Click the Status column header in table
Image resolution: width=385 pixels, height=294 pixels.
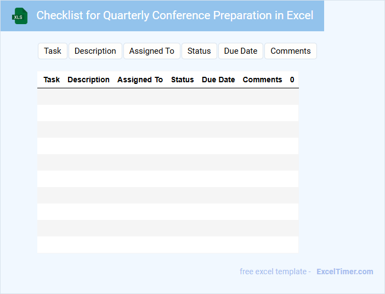point(183,80)
